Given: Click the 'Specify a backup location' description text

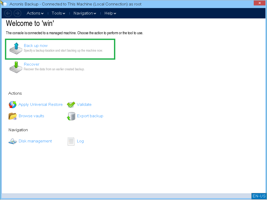Looking at the screenshot, I should pos(63,51).
